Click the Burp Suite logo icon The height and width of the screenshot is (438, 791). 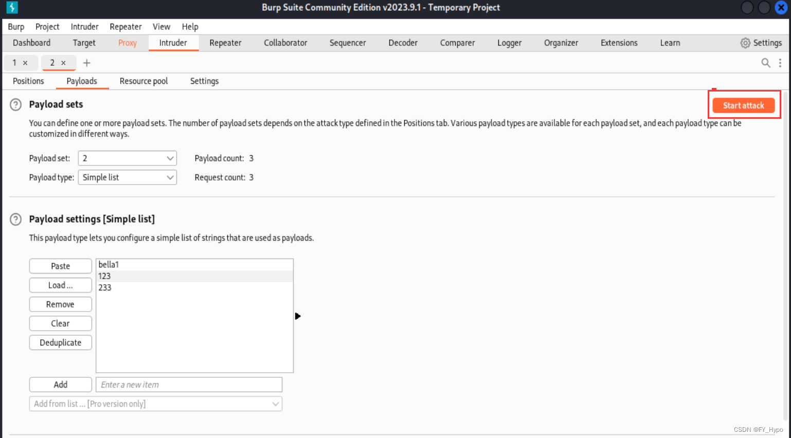click(x=11, y=7)
